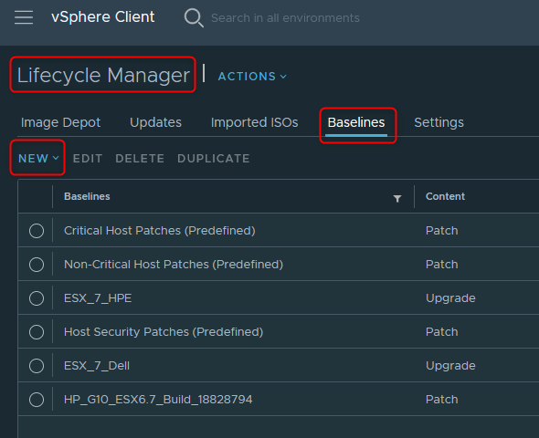Click the Lifecycle Manager heading
The image size is (539, 438).
coord(103,75)
